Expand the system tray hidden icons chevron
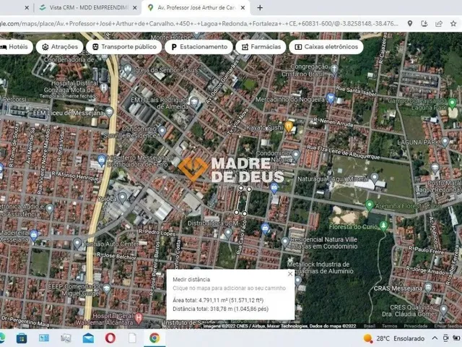Image resolution: width=462 pixels, height=347 pixels. (x=435, y=338)
